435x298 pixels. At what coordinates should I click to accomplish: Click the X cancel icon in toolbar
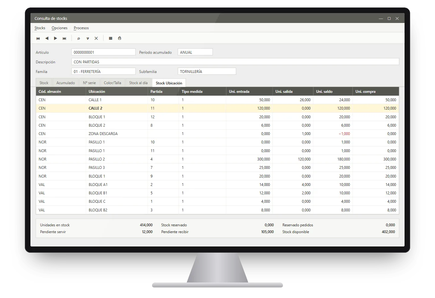point(96,38)
